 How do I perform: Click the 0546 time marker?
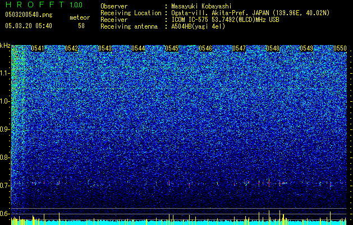coord(205,48)
